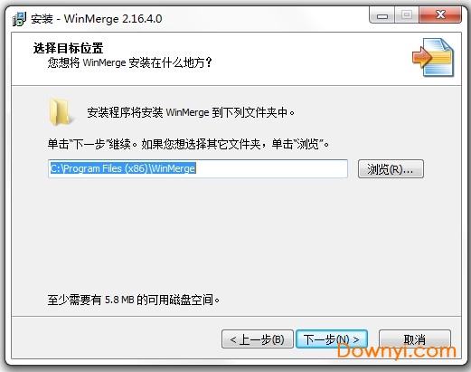Click the wizard document-arrow image in header
Screen dimensions: 471x372
(x=433, y=57)
